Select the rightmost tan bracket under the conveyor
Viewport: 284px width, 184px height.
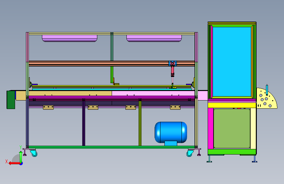(x=175, y=107)
